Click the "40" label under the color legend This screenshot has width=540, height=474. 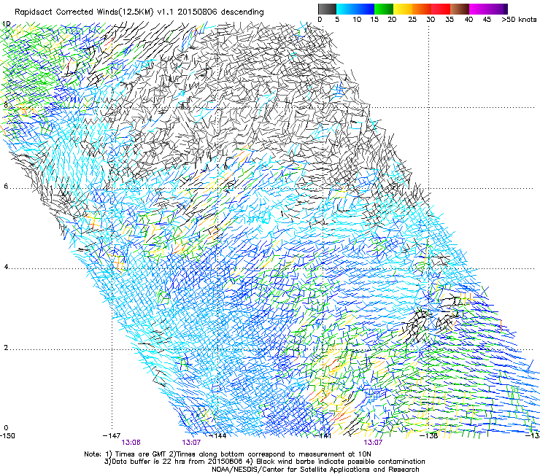pos(468,20)
